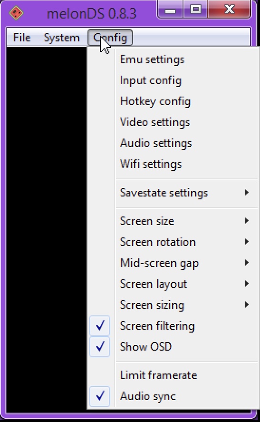Open Input config dialog

click(x=173, y=80)
